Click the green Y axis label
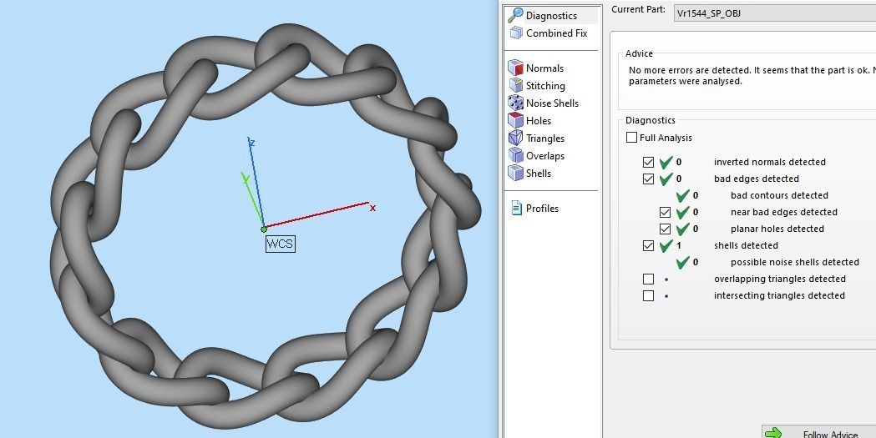The height and width of the screenshot is (438, 876). coord(245,178)
